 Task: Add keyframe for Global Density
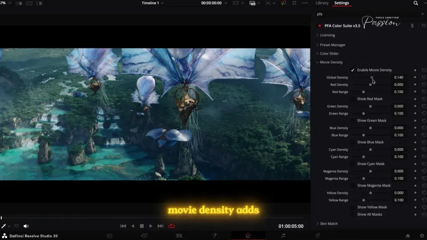[415, 77]
